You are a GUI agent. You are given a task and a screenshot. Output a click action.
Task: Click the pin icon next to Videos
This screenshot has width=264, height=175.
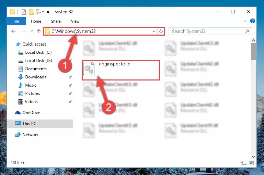click(x=70, y=102)
